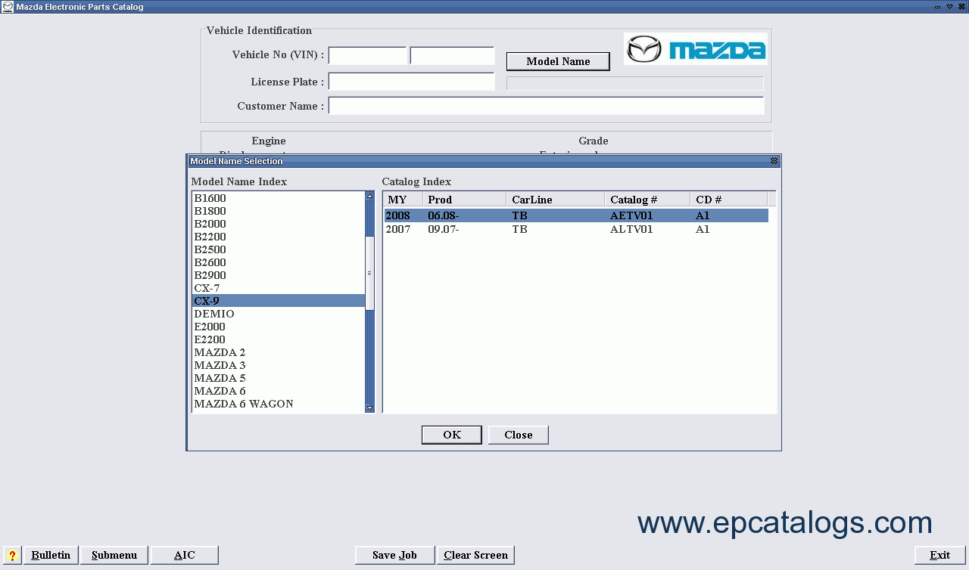Select B1800 in Model Name Index
969x570 pixels.
click(279, 211)
